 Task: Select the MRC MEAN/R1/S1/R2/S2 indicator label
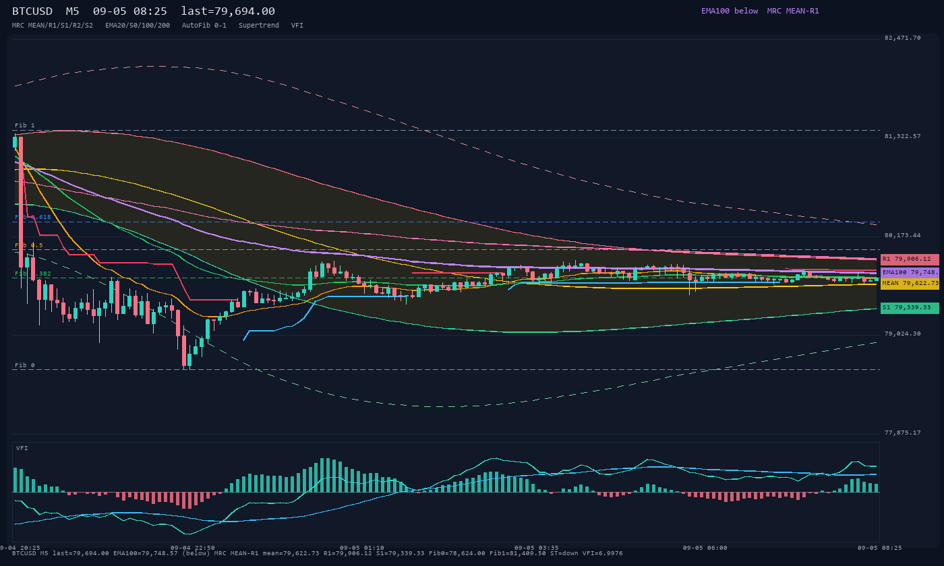point(53,25)
